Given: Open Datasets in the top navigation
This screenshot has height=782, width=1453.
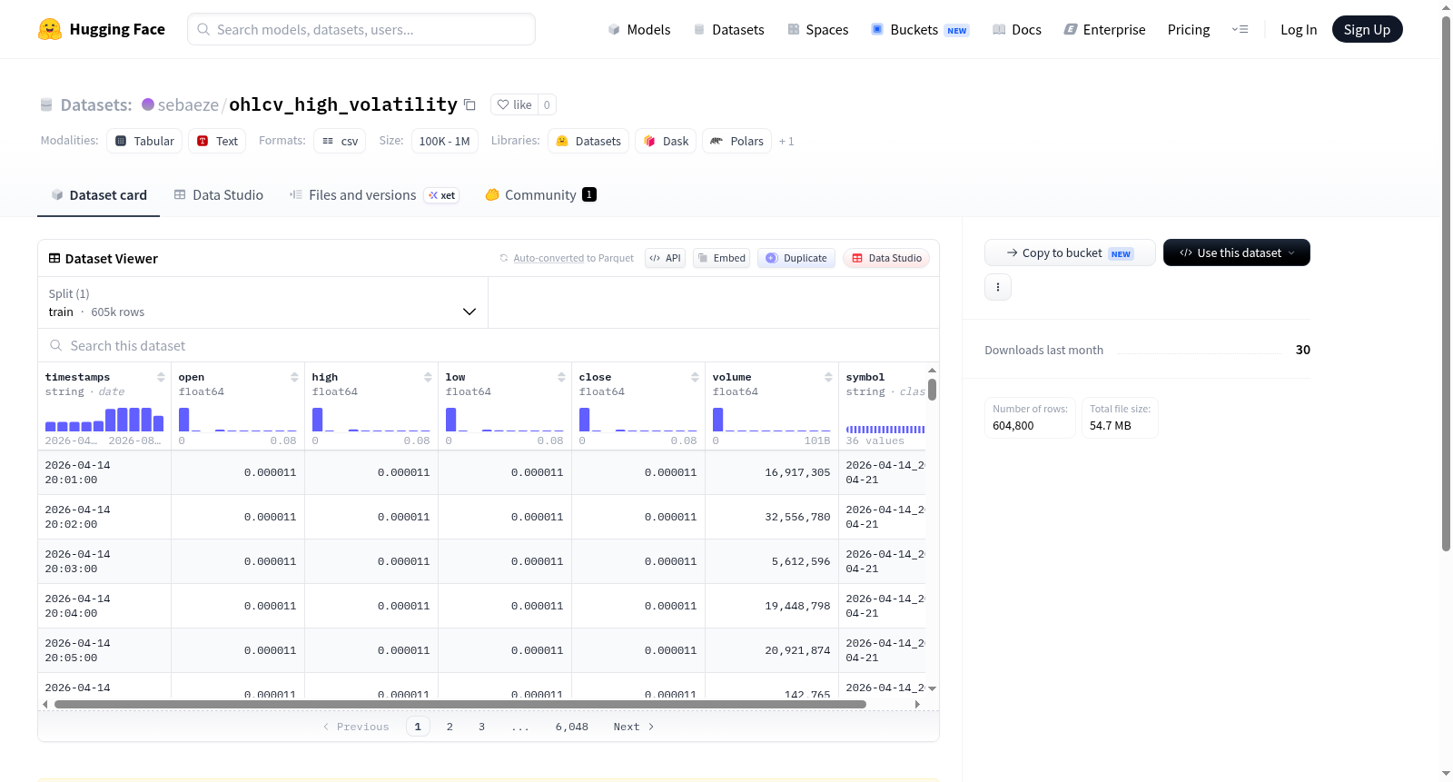Looking at the screenshot, I should click(729, 29).
